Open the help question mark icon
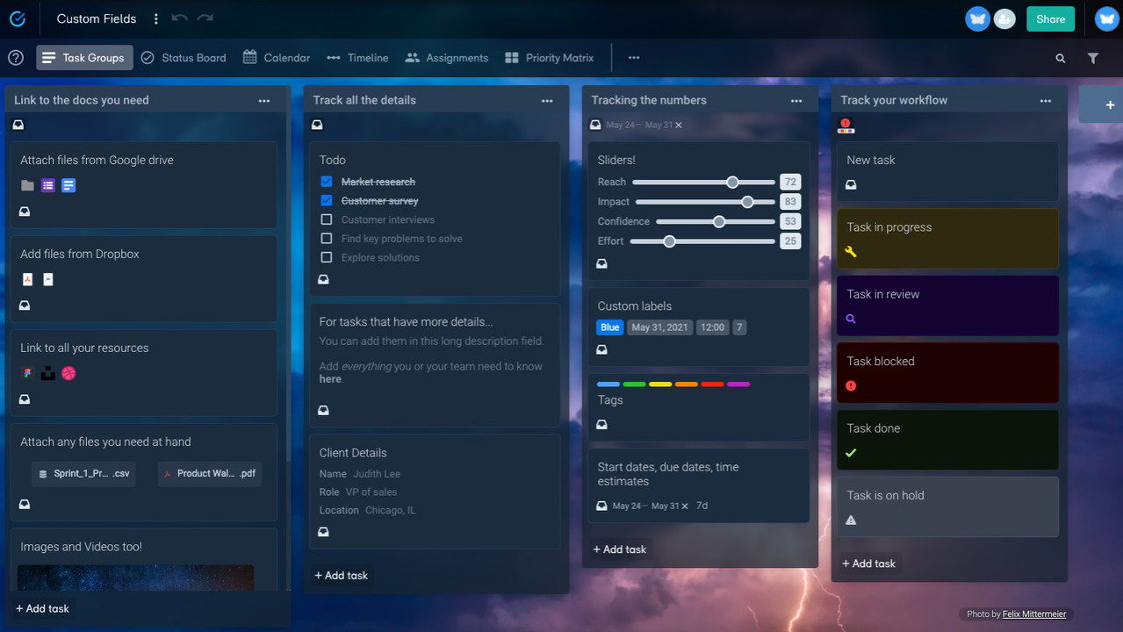The image size is (1123, 632). pyautogui.click(x=16, y=58)
